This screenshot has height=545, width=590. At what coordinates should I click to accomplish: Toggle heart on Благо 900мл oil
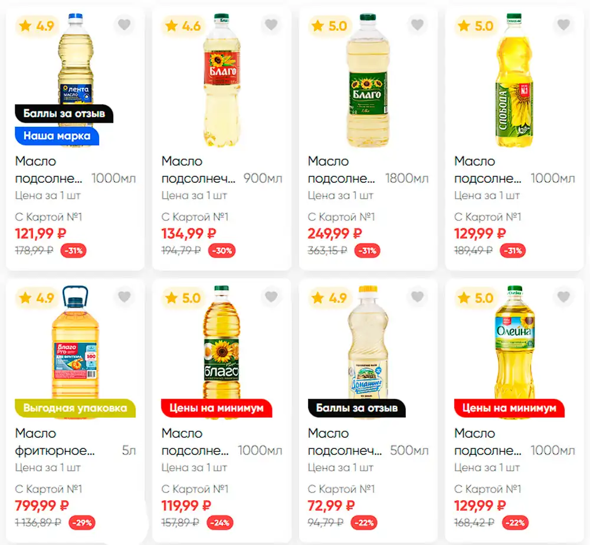(x=271, y=25)
